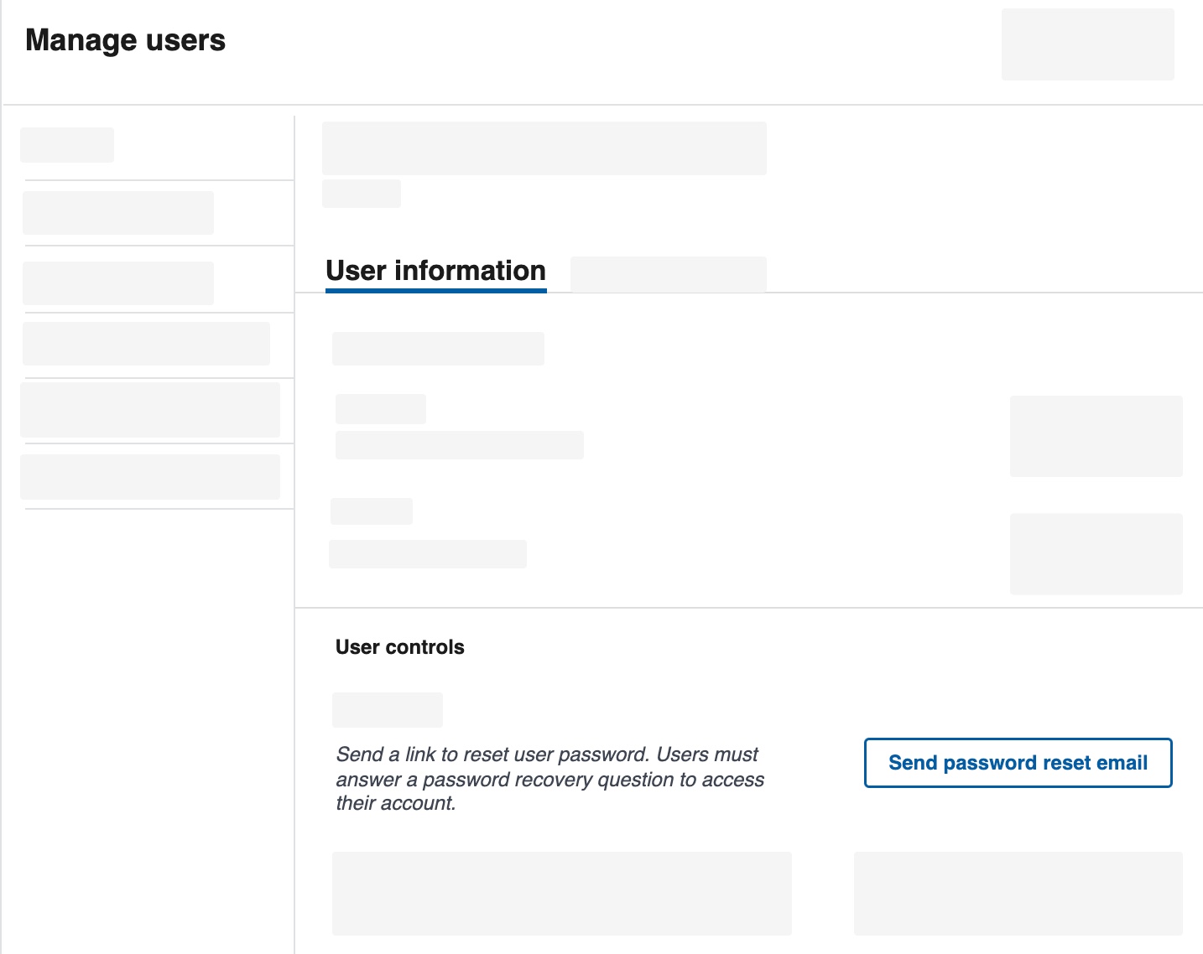The width and height of the screenshot is (1203, 954).
Task: Select the placeholder tab beside User information
Action: [x=668, y=274]
